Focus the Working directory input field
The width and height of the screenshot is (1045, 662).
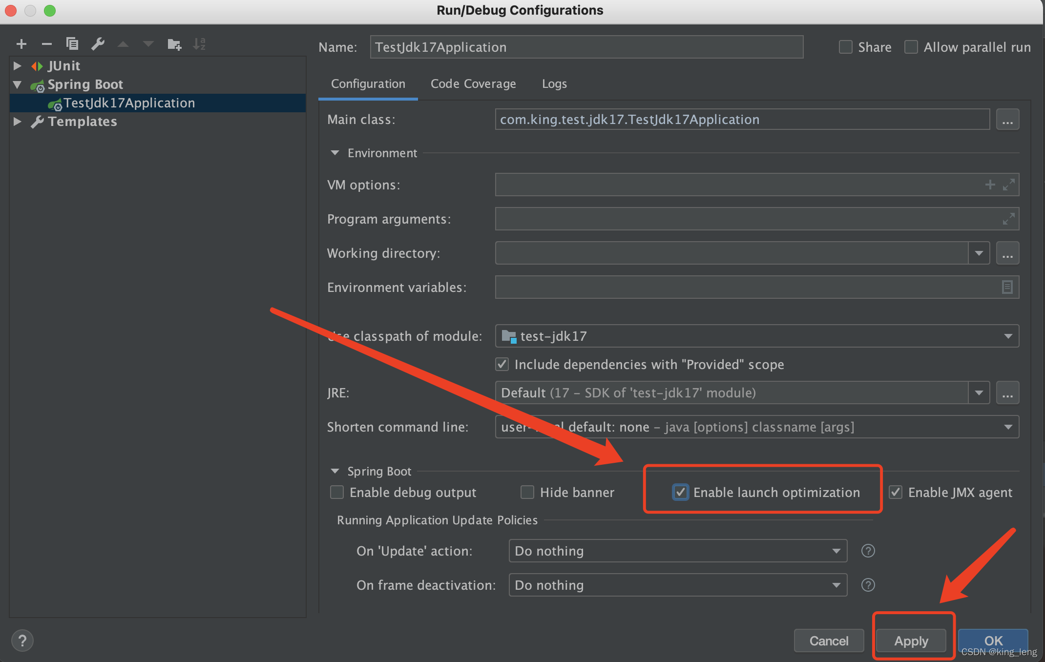731,253
